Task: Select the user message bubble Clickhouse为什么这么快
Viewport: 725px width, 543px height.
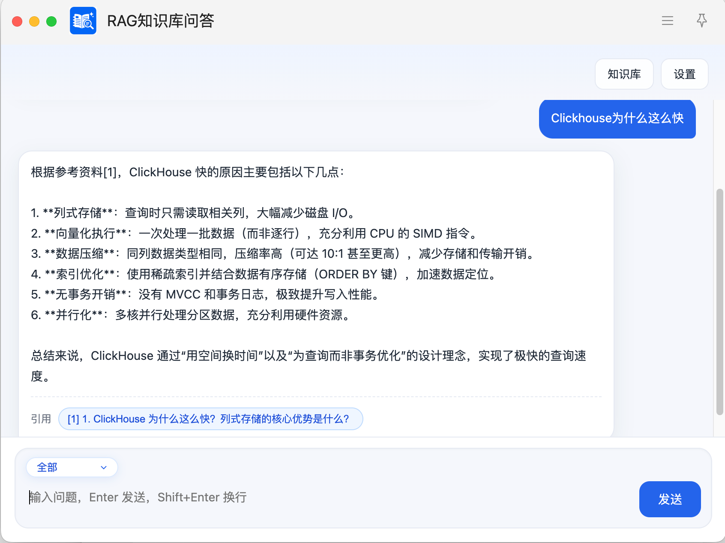Action: pyautogui.click(x=617, y=118)
